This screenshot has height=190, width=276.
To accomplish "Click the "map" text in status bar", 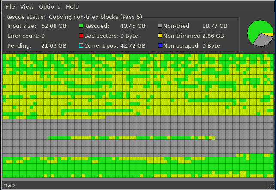I will [9, 185].
